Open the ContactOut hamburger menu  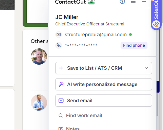133,2
